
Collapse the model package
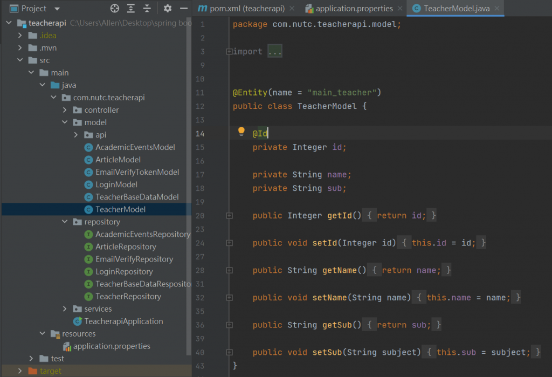[65, 122]
